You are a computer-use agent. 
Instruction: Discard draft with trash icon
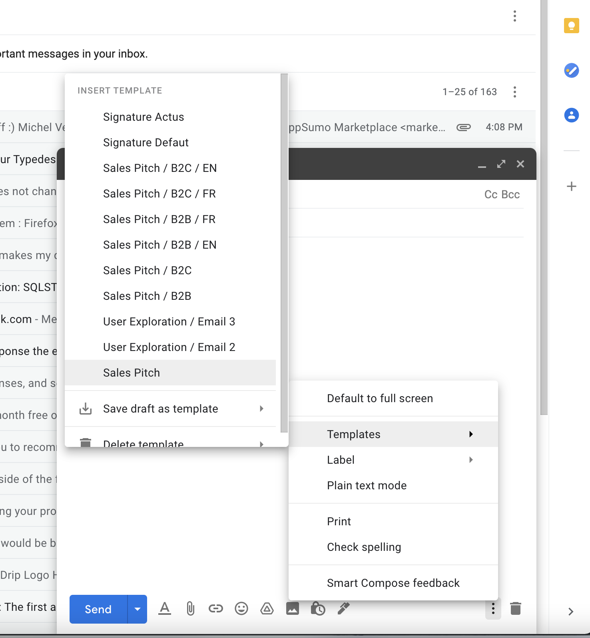click(x=515, y=609)
